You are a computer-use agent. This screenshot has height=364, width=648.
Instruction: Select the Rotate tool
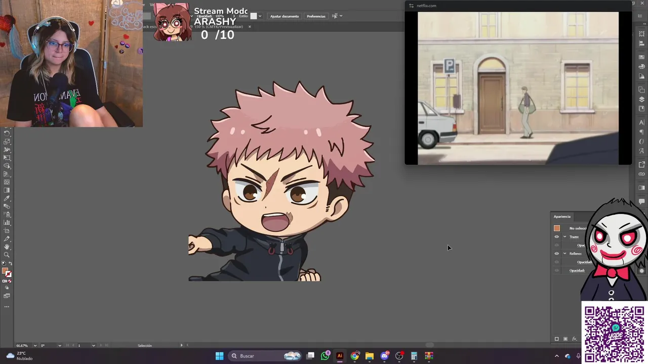tap(7, 133)
